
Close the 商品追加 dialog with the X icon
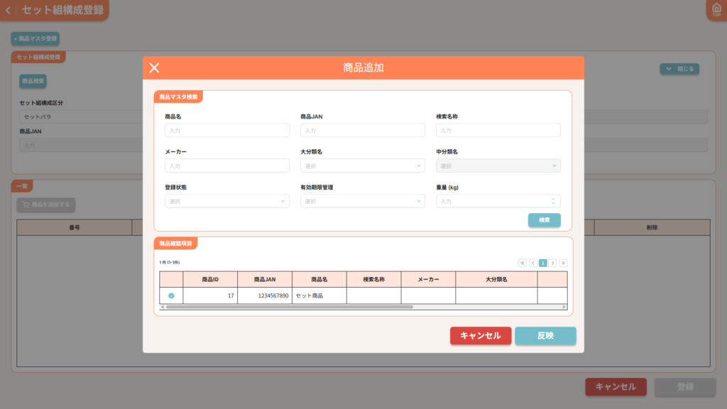click(154, 67)
